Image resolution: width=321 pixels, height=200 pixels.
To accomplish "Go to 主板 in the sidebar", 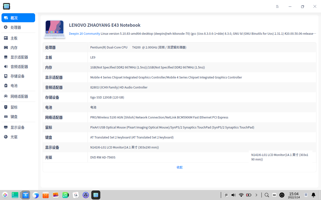I will (x=18, y=38).
